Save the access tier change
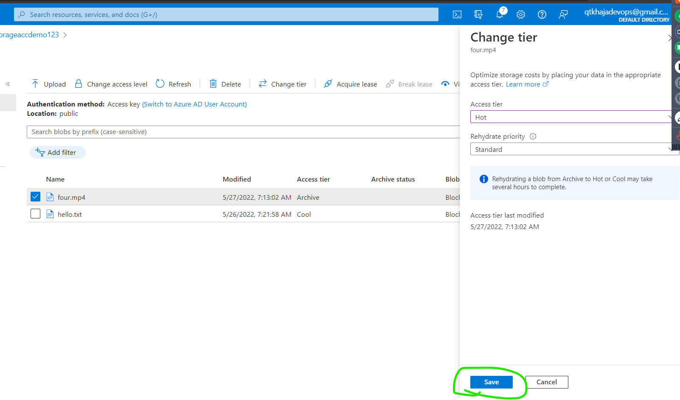 tap(491, 382)
